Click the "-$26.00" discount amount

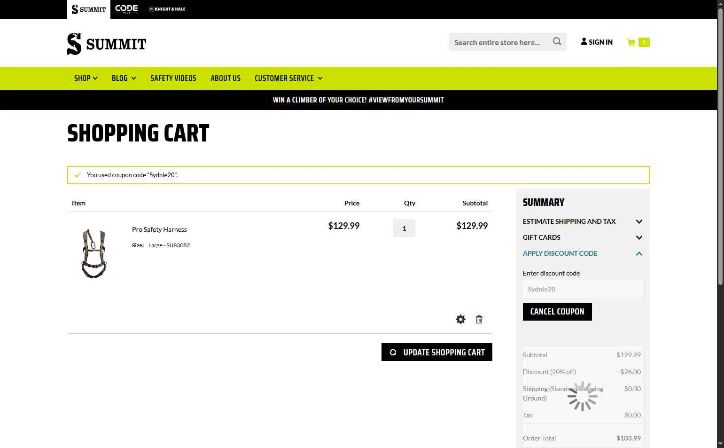[630, 372]
